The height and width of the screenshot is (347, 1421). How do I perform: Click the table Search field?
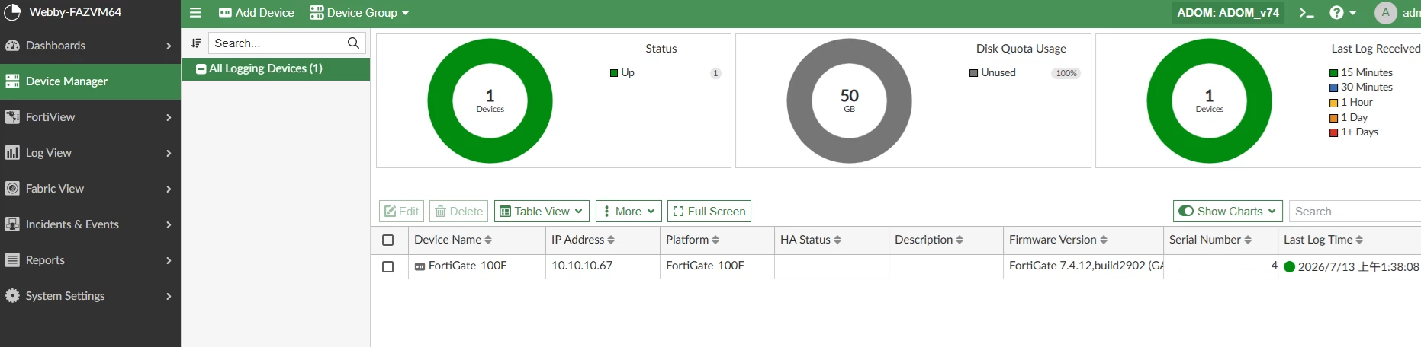1355,211
